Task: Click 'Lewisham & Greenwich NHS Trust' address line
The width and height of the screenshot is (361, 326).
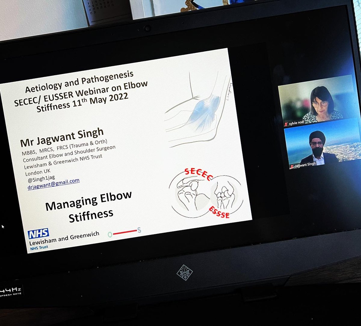Action: pos(63,162)
